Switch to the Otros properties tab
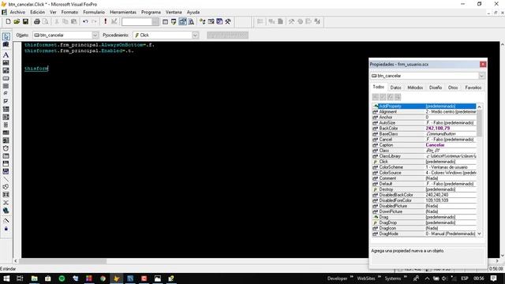Screen dimensions: 505x284 [x=453, y=88]
